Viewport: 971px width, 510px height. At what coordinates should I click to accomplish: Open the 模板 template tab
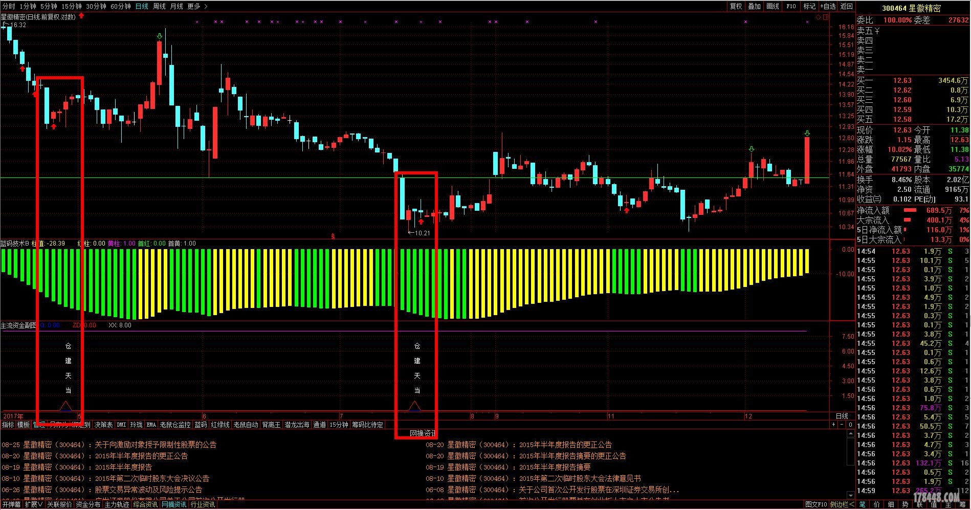click(24, 425)
